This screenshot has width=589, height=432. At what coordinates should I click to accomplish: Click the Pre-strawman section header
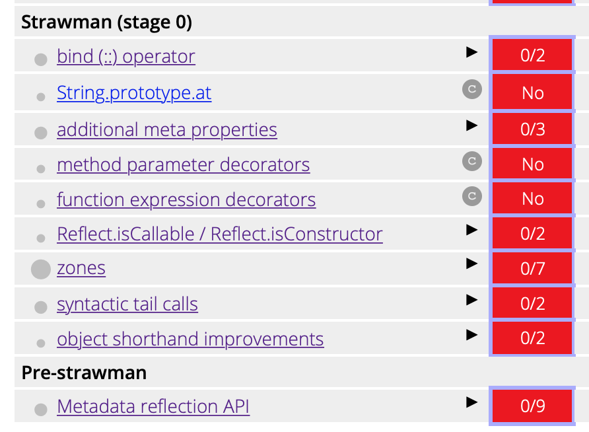click(81, 373)
